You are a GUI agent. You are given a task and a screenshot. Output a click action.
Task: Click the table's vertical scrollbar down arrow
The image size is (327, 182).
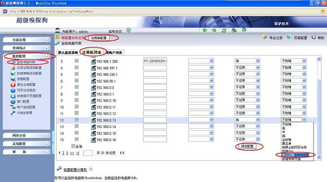[319, 157]
